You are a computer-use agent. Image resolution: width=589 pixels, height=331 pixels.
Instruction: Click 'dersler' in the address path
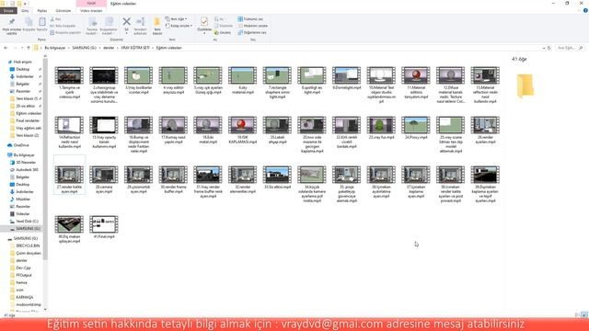point(109,48)
